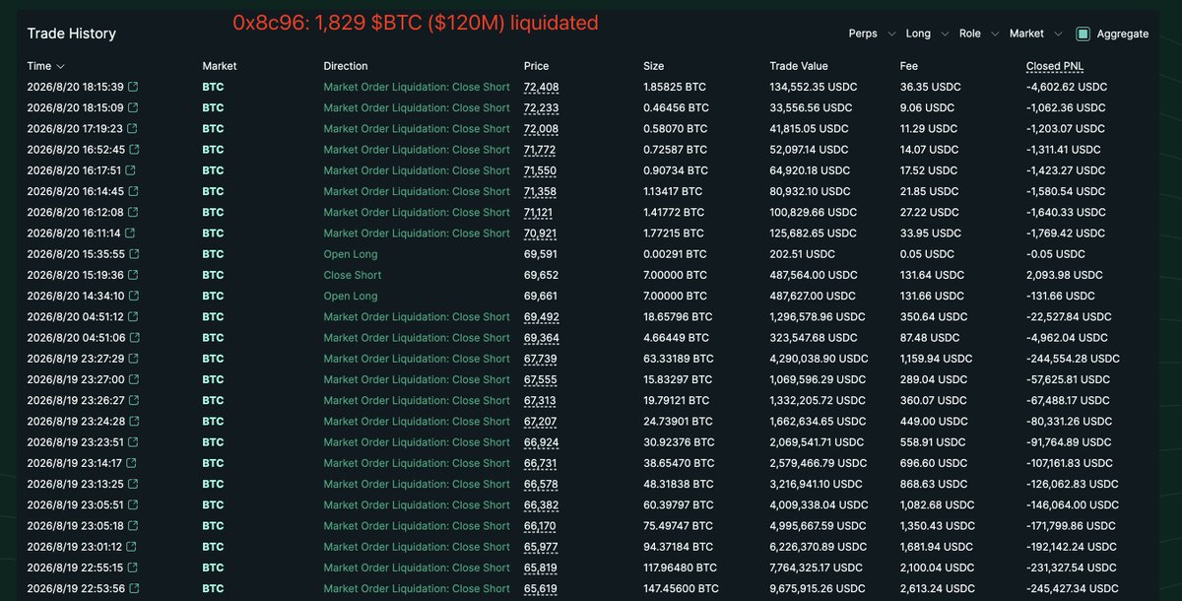Click the underlined price 72,408

(542, 87)
